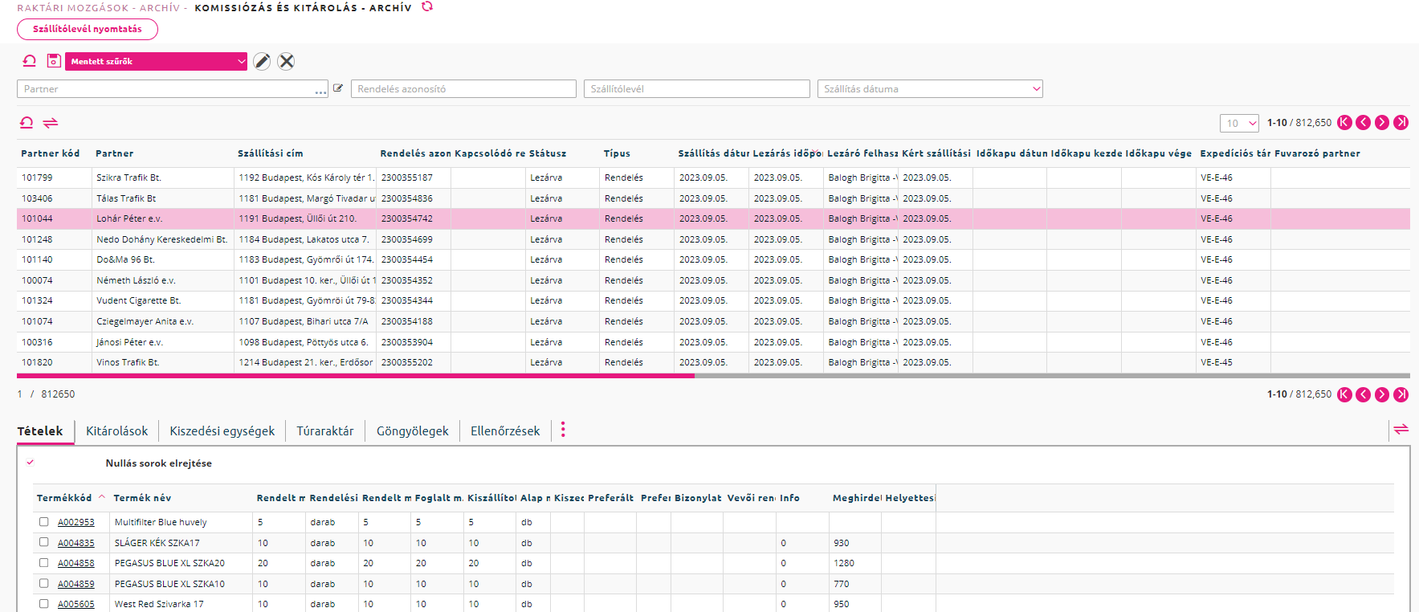This screenshot has height=612, width=1419.
Task: Go to the first page using the top pager
Action: tap(1344, 122)
